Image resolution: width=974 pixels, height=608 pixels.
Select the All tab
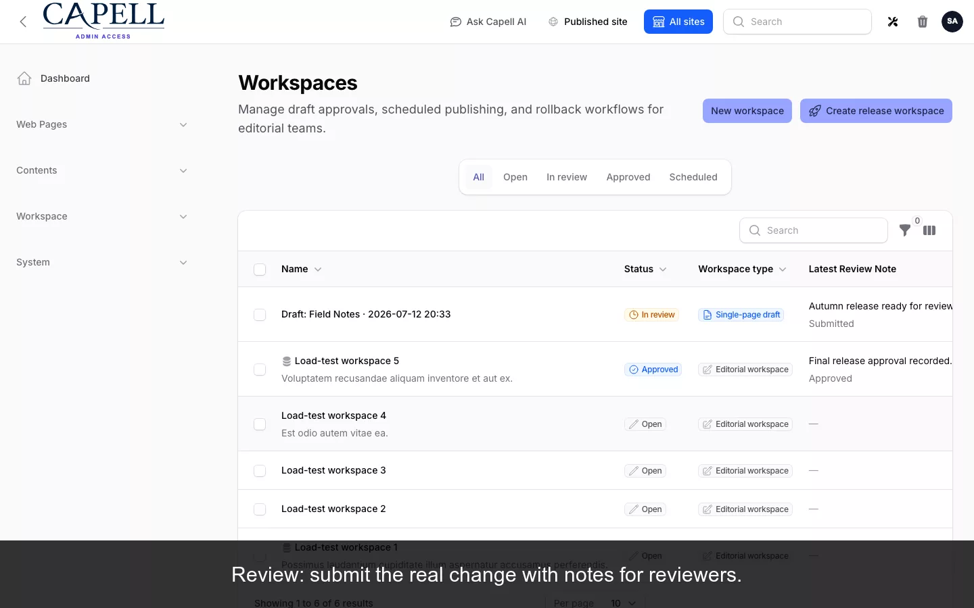(478, 177)
